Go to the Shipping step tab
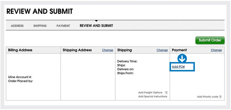 40,26
